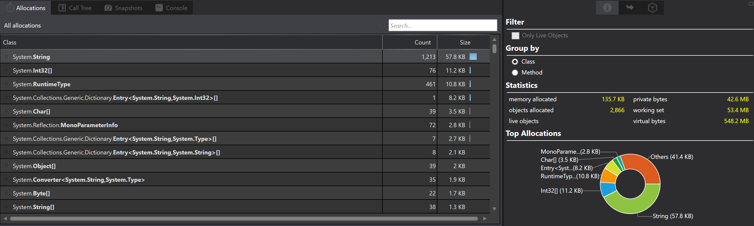Screen dimensions: 754x226
Task: Click the blue size bar for System.String
Action: (x=473, y=56)
